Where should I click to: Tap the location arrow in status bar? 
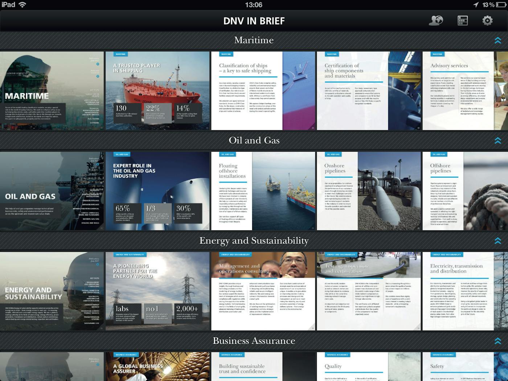coord(476,5)
